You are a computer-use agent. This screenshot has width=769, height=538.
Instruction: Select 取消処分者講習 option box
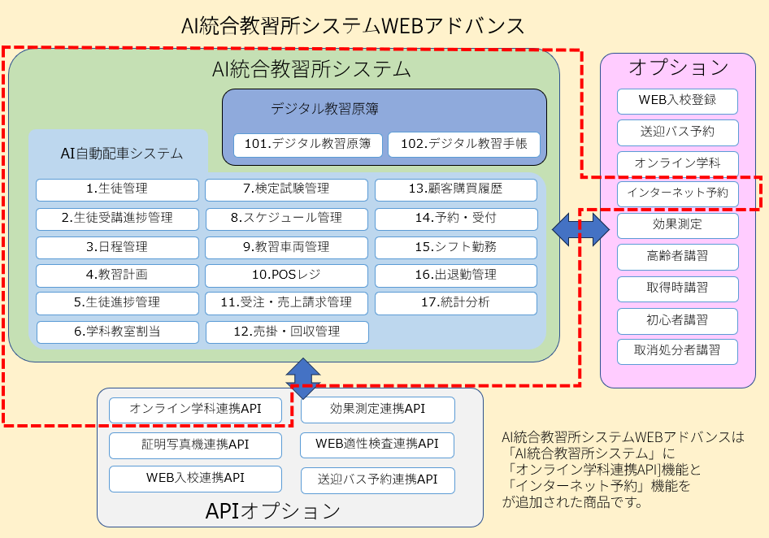(677, 351)
